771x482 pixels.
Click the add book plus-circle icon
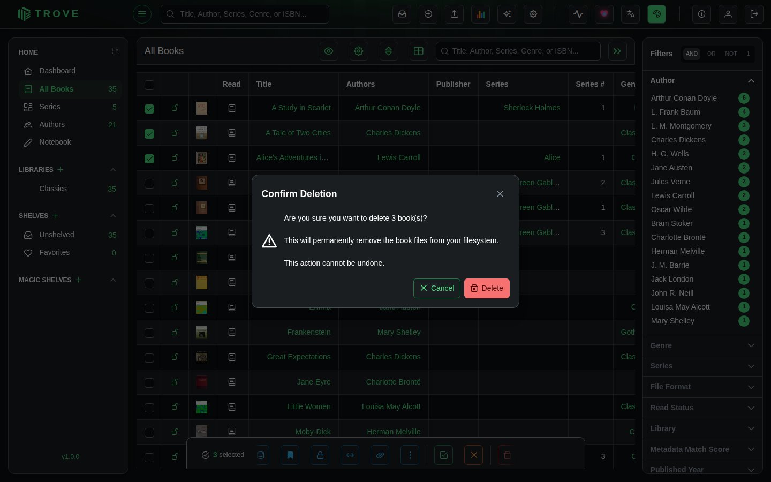(x=428, y=14)
